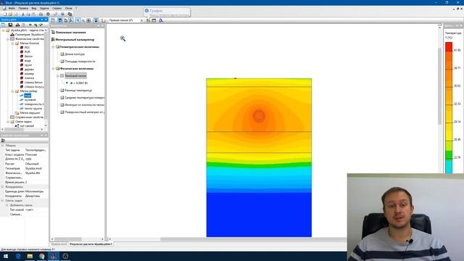This screenshot has width=464, height=261.
Task: Collapse Физические величины group
Action: point(53,68)
